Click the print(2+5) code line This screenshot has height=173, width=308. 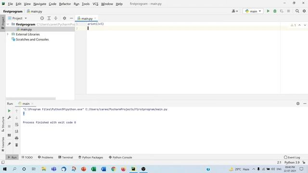[x=95, y=24]
